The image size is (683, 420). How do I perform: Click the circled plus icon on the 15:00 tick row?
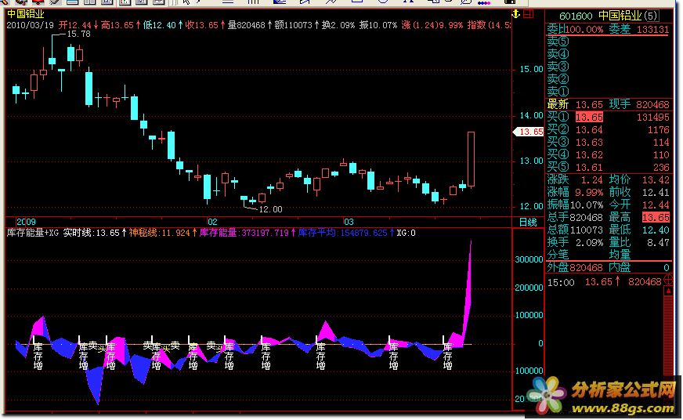668,281
